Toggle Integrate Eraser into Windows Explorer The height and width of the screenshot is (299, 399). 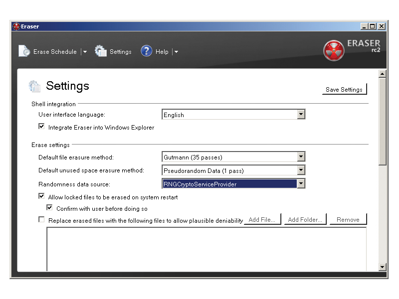[x=41, y=127]
